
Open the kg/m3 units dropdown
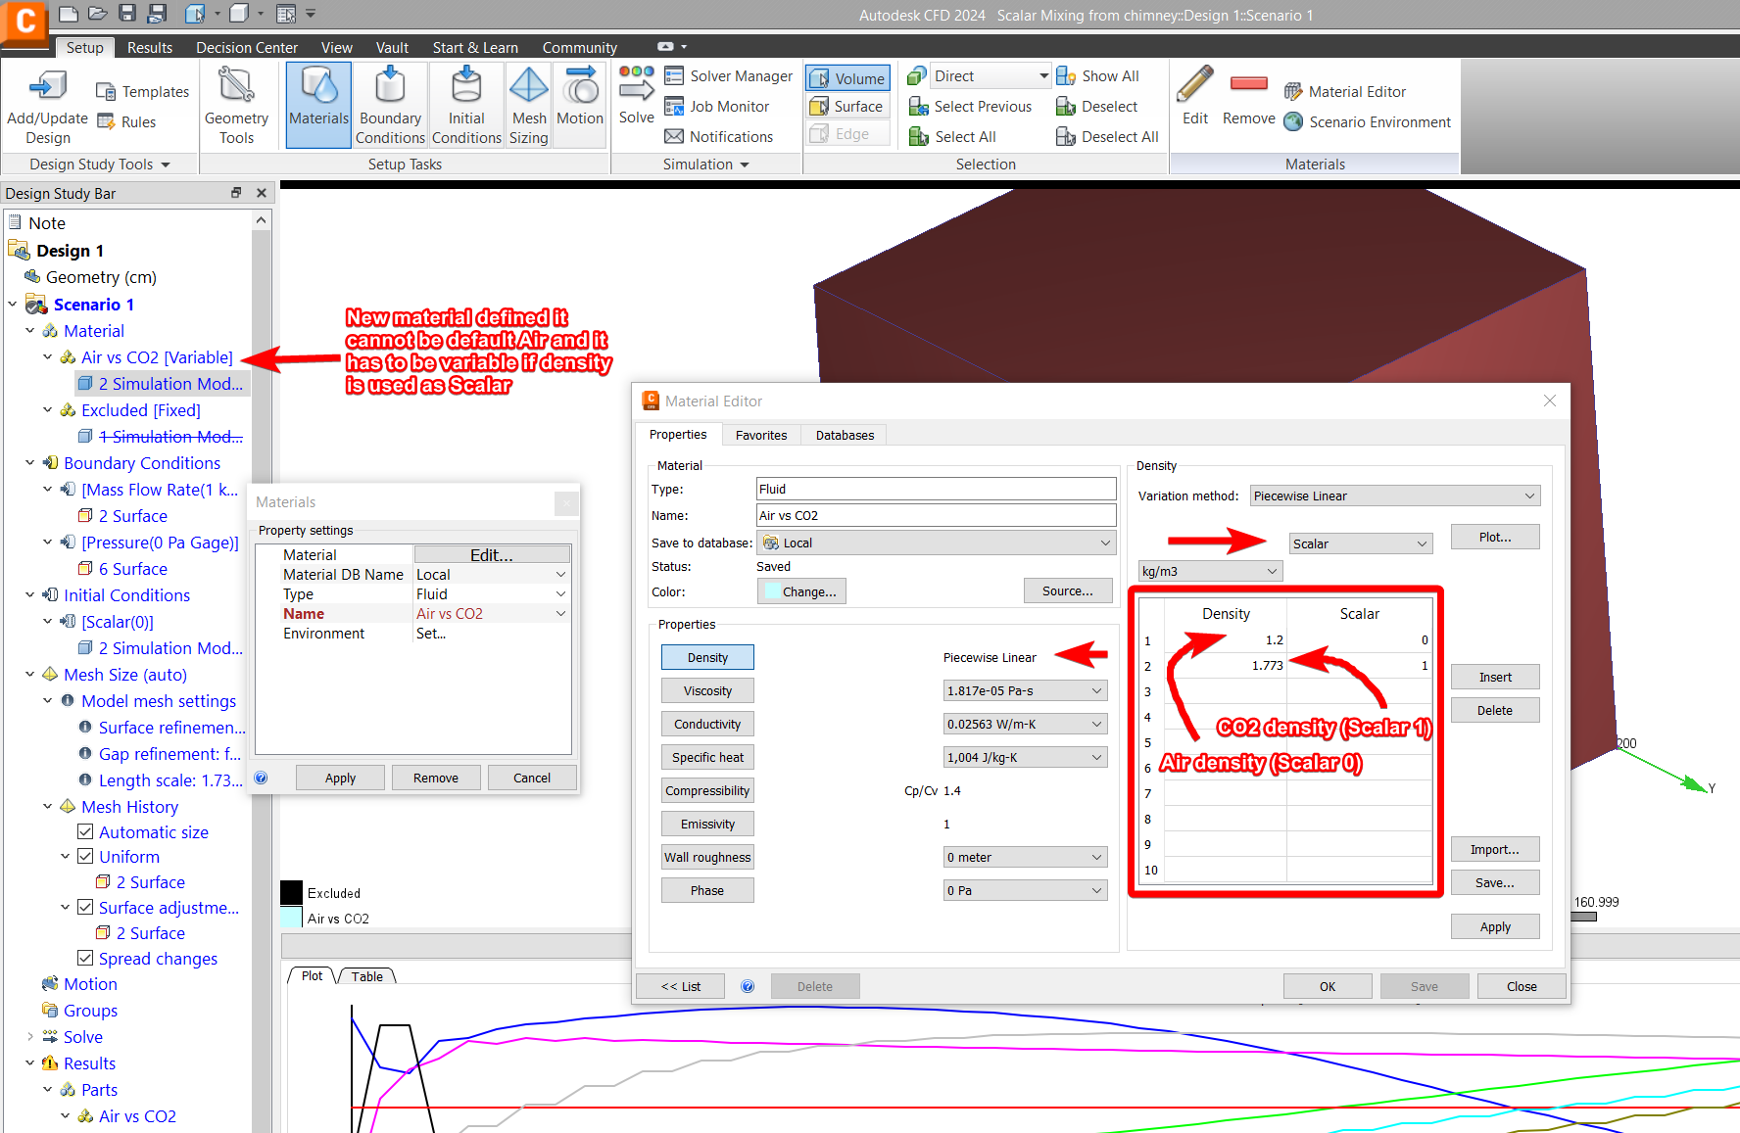click(x=1209, y=570)
